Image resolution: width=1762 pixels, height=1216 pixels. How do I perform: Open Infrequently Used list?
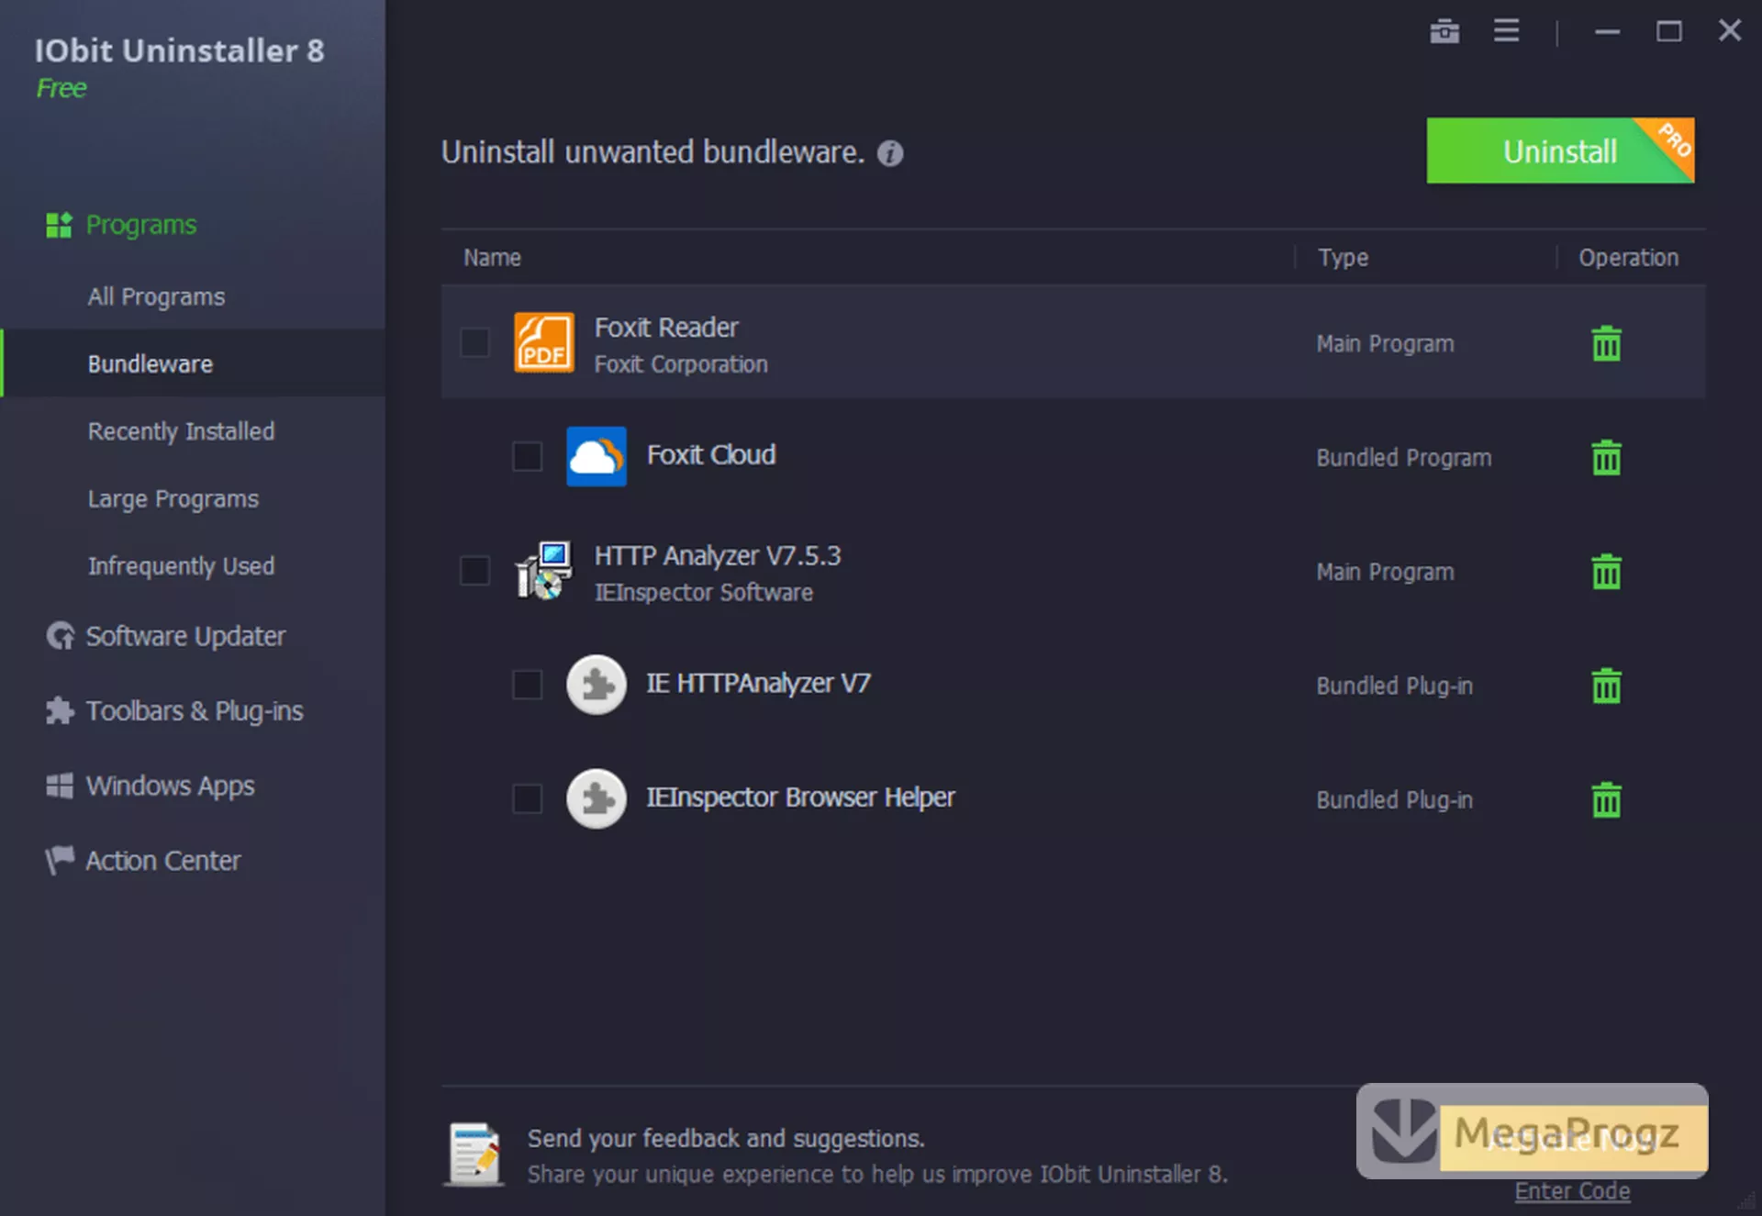181,566
